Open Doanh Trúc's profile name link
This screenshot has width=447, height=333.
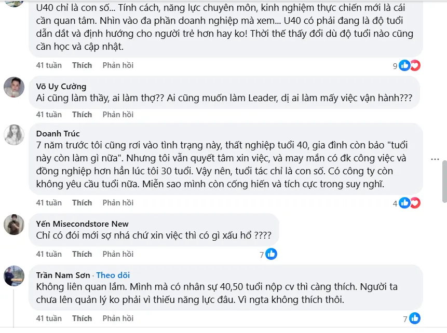(x=58, y=134)
